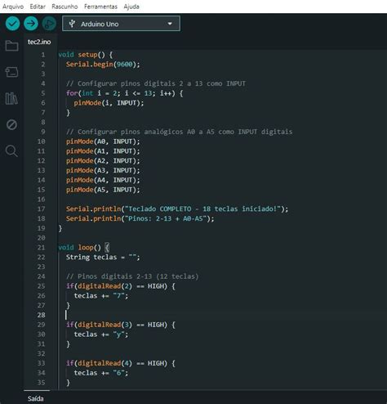Click the Upload (arrow) button
This screenshot has height=404, width=387.
31,24
